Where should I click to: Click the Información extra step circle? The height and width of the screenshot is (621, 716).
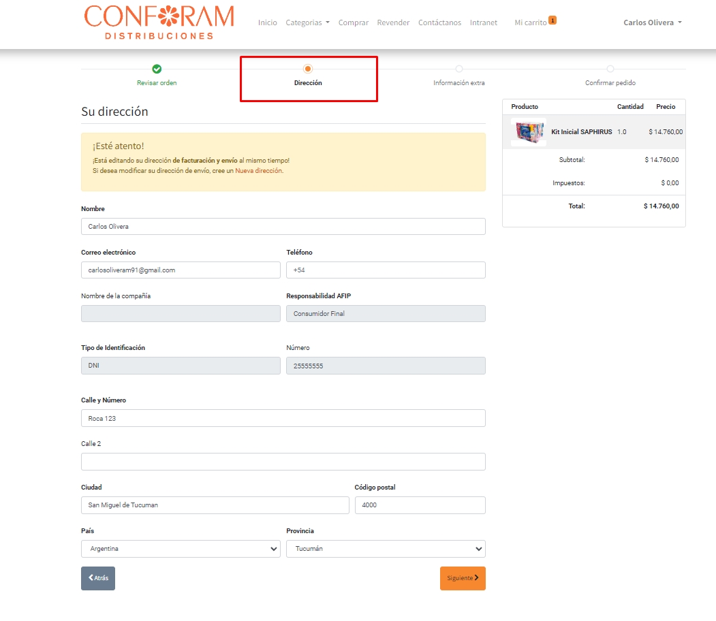pos(459,69)
